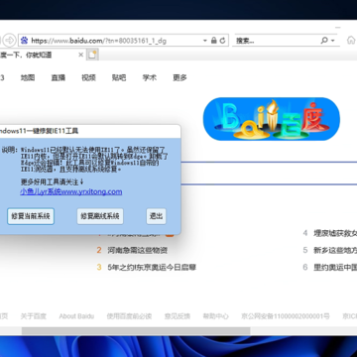Click the horizontal scrollbar thumb
The image size is (357, 357).
(x=136, y=331)
